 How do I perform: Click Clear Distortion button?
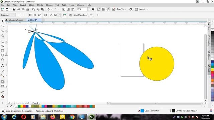click(80, 15)
